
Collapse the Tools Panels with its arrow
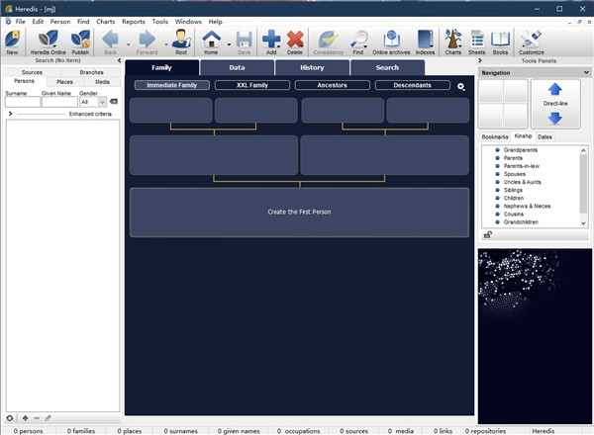pos(480,60)
